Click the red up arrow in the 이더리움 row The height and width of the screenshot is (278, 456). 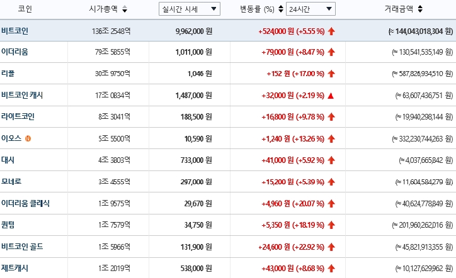pos(331,52)
